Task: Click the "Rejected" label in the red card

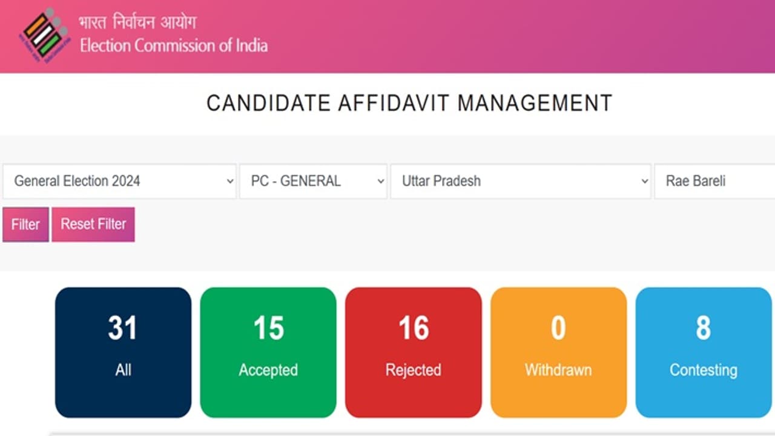Action: pos(414,369)
